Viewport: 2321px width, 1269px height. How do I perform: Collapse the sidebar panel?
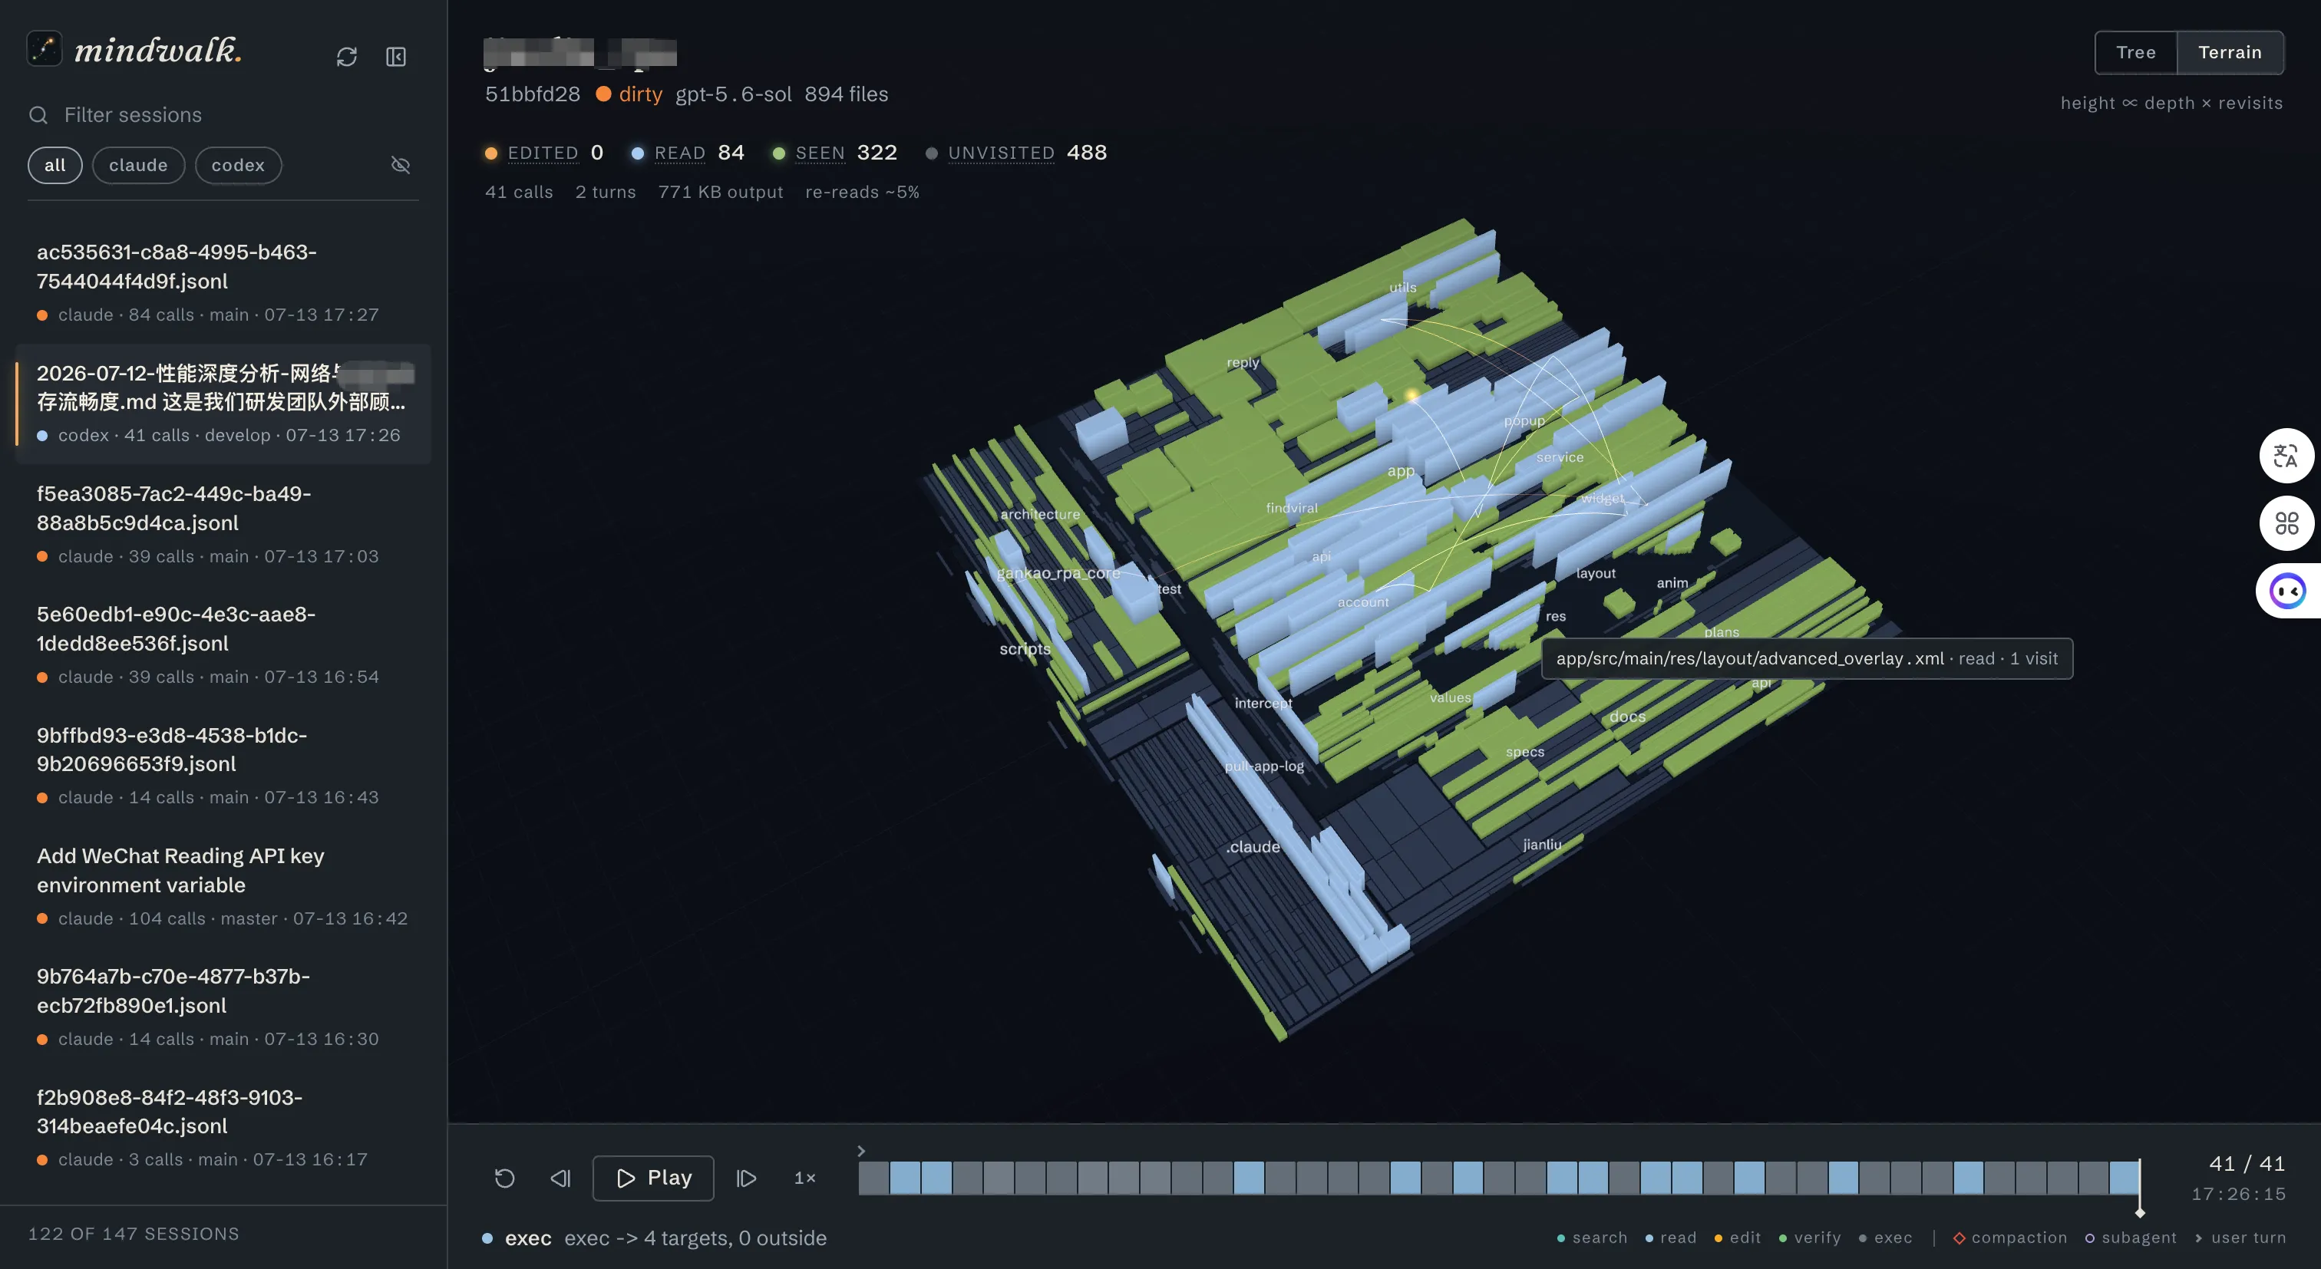(397, 57)
